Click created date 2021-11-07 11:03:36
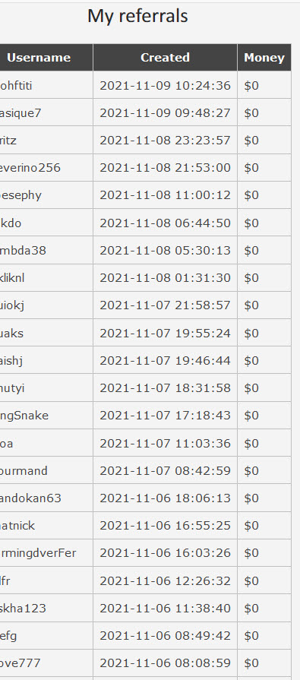The width and height of the screenshot is (300, 680). point(165,443)
